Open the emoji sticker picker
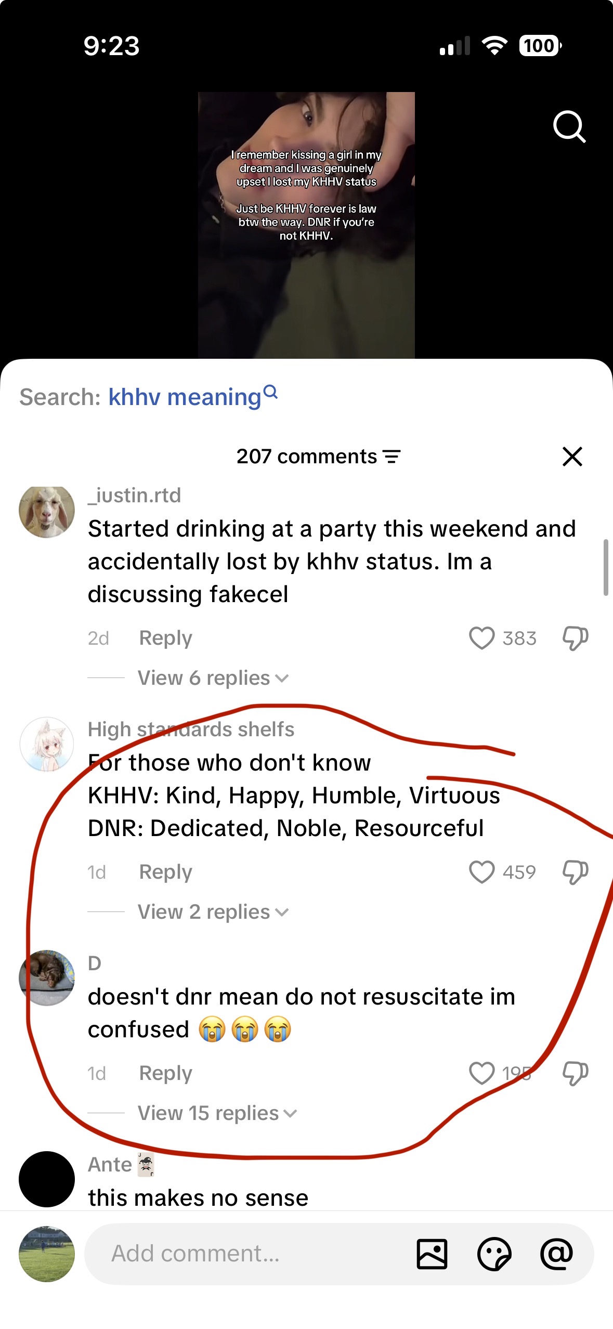This screenshot has height=1329, width=613. 494,1254
